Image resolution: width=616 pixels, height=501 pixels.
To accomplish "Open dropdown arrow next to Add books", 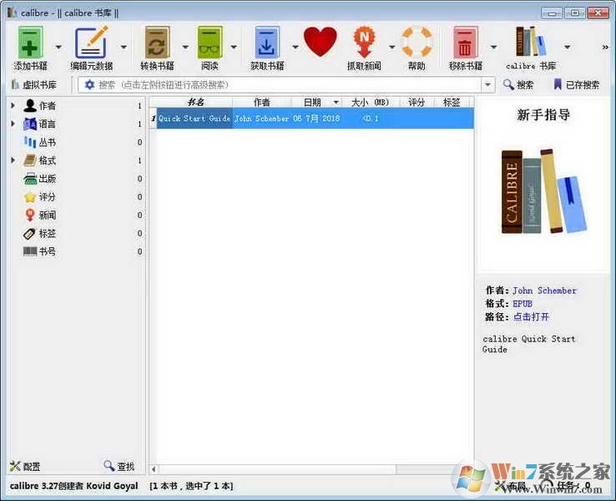I will coord(58,47).
